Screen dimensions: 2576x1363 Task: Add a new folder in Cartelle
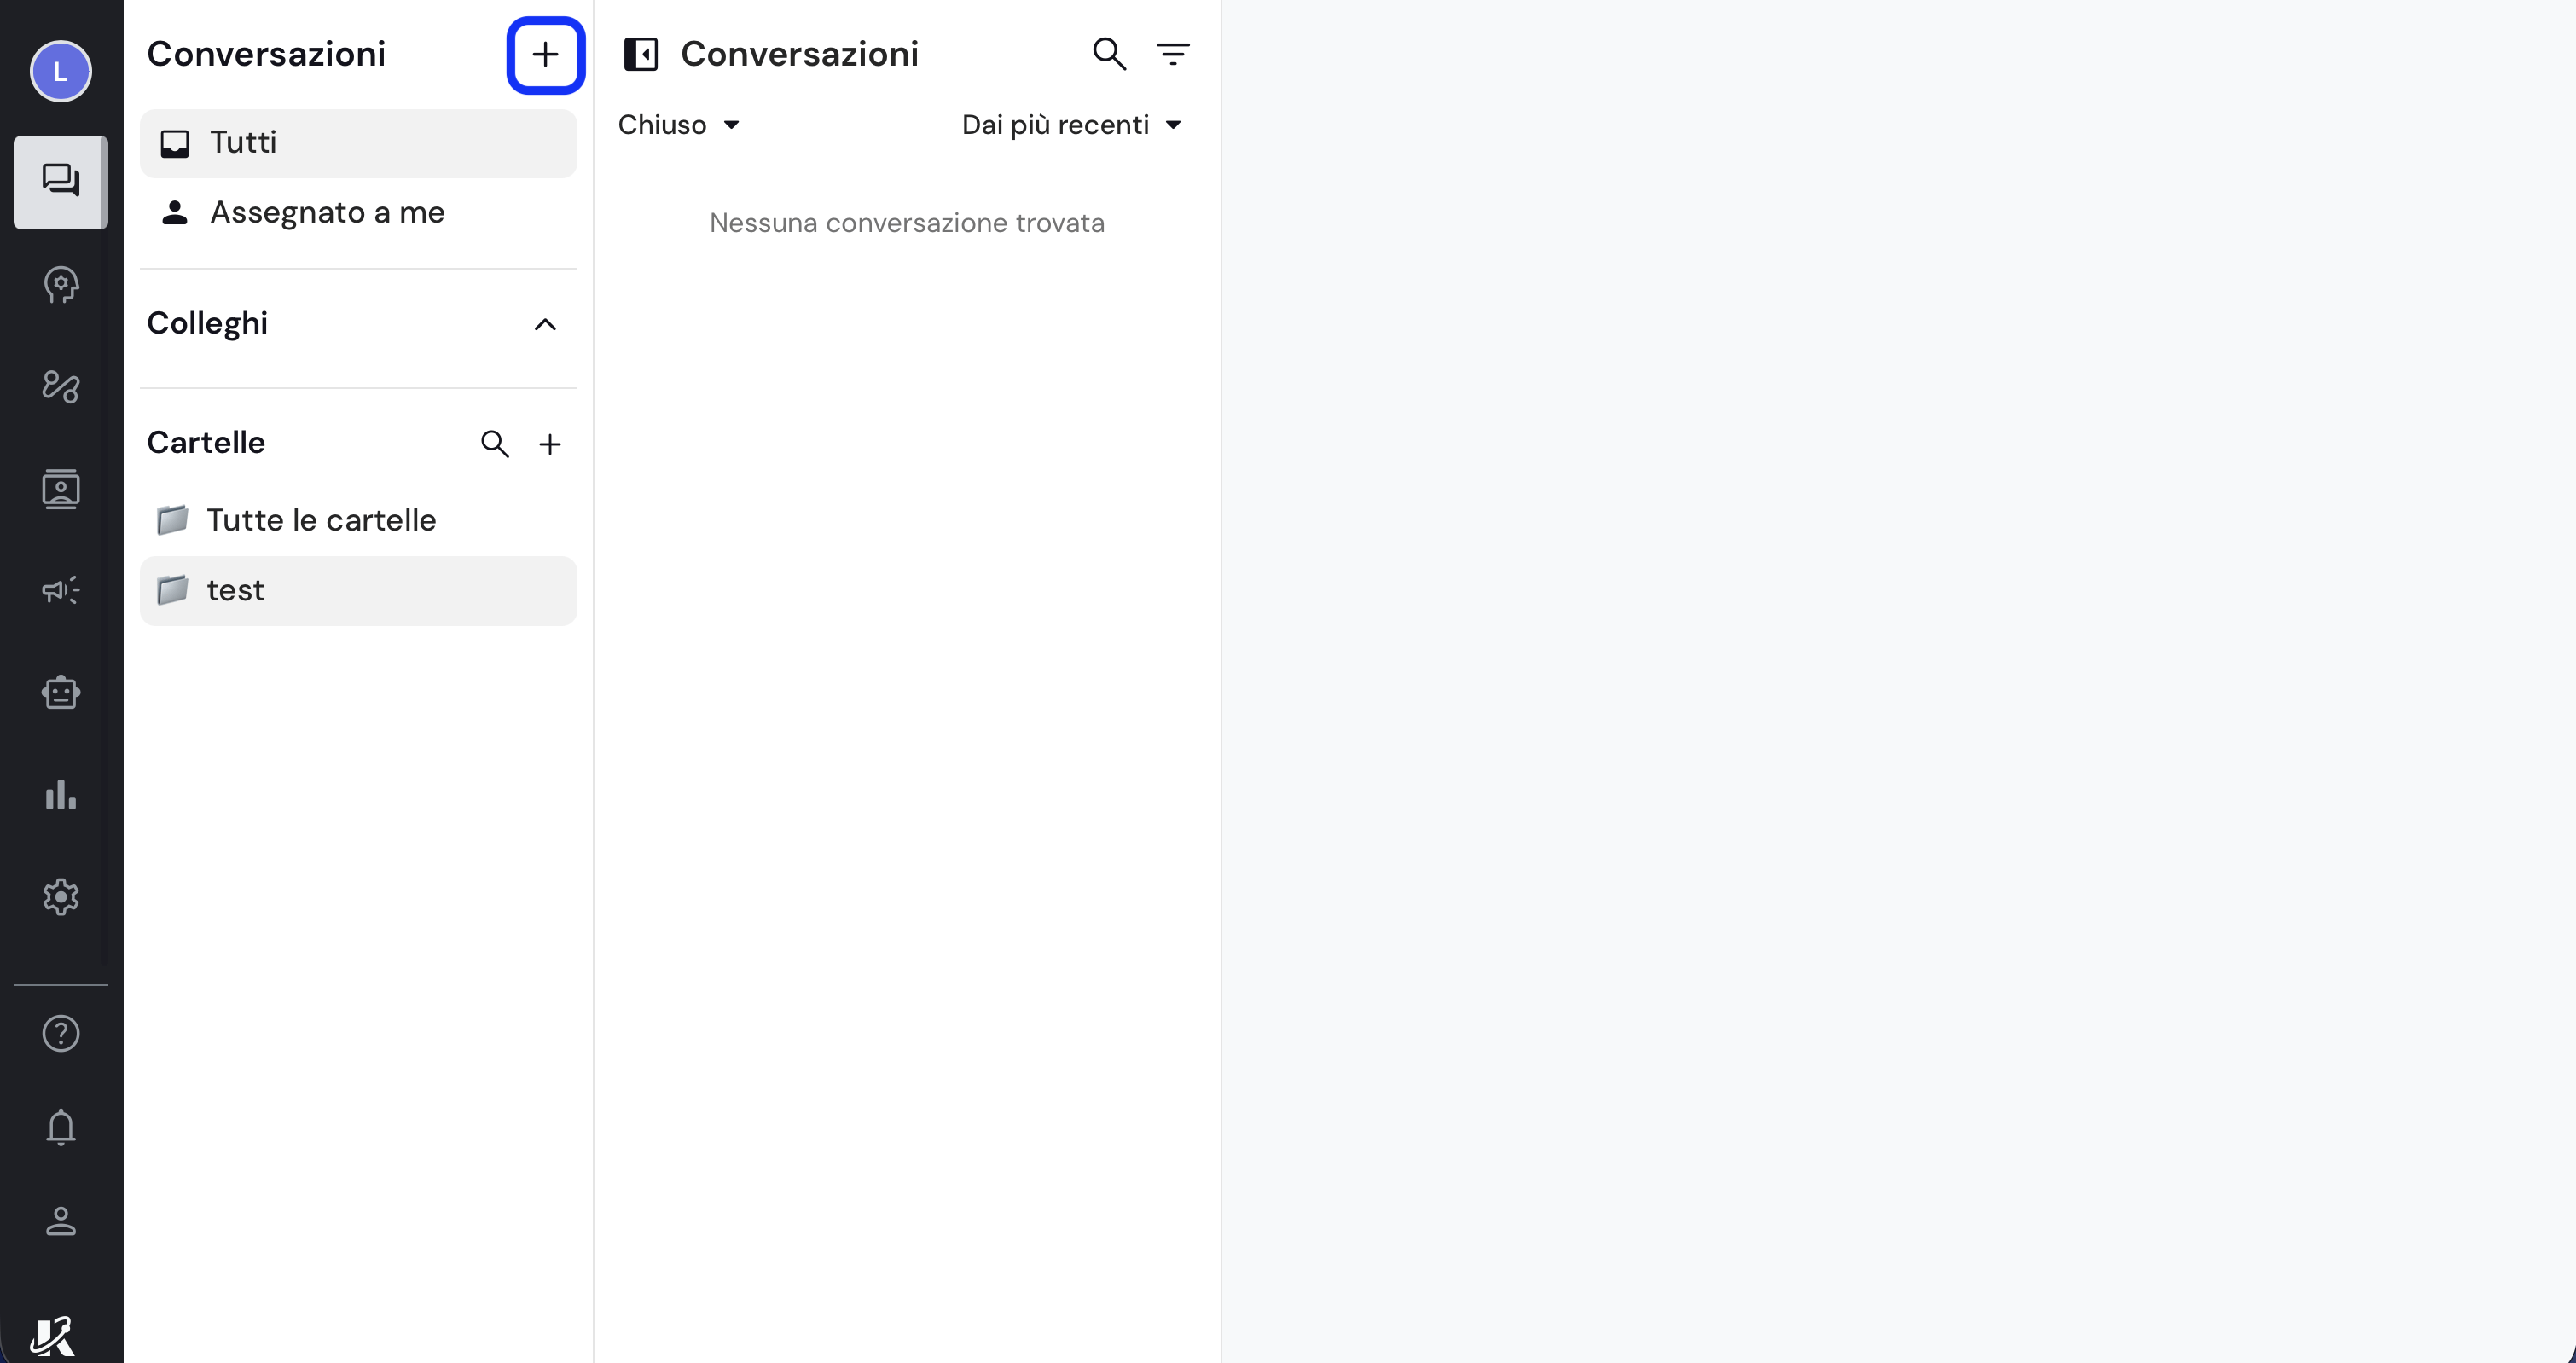[x=550, y=444]
